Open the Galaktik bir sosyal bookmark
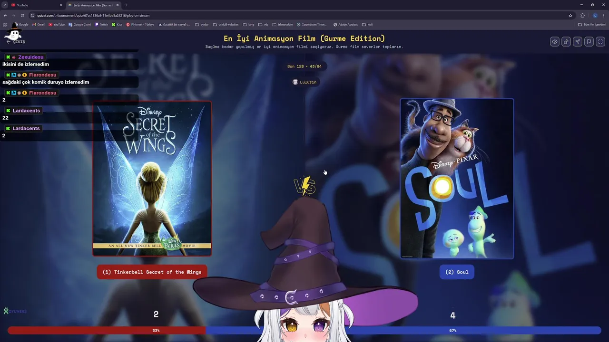 point(174,24)
